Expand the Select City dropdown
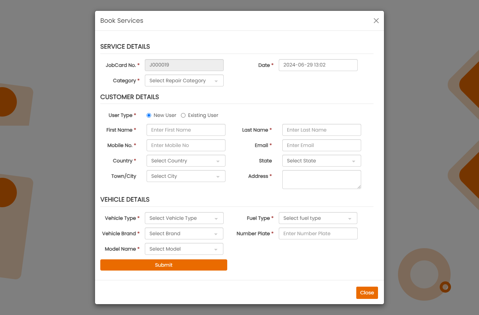This screenshot has height=315, width=479. pyautogui.click(x=186, y=176)
